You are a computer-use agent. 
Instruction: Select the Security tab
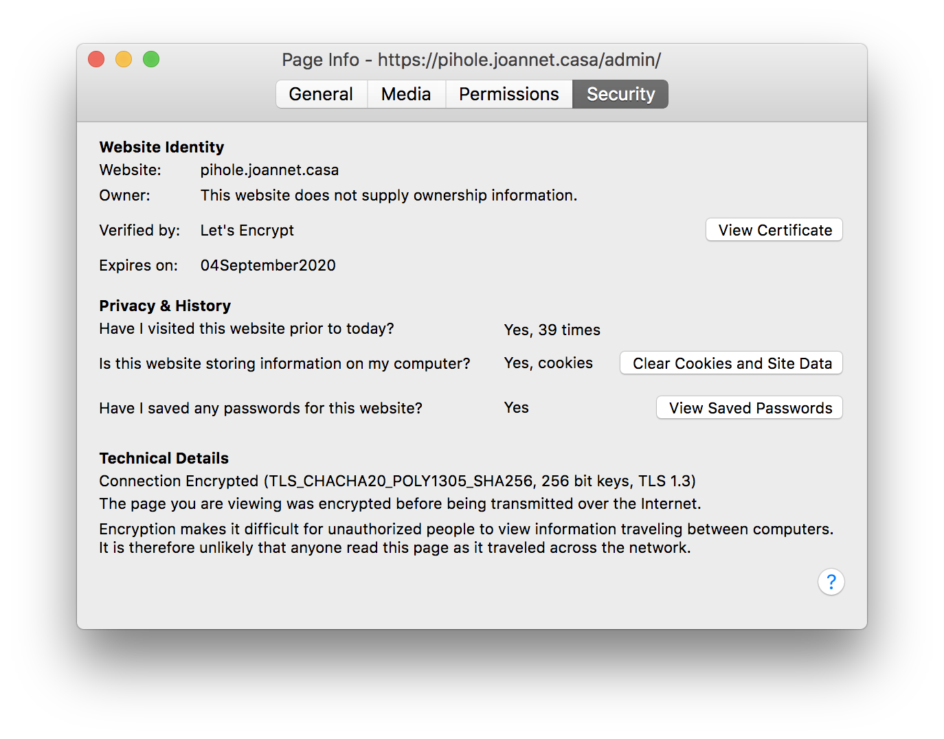pyautogui.click(x=620, y=94)
